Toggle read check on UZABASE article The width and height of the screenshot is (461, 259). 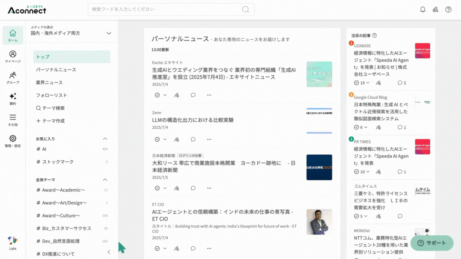(356, 83)
